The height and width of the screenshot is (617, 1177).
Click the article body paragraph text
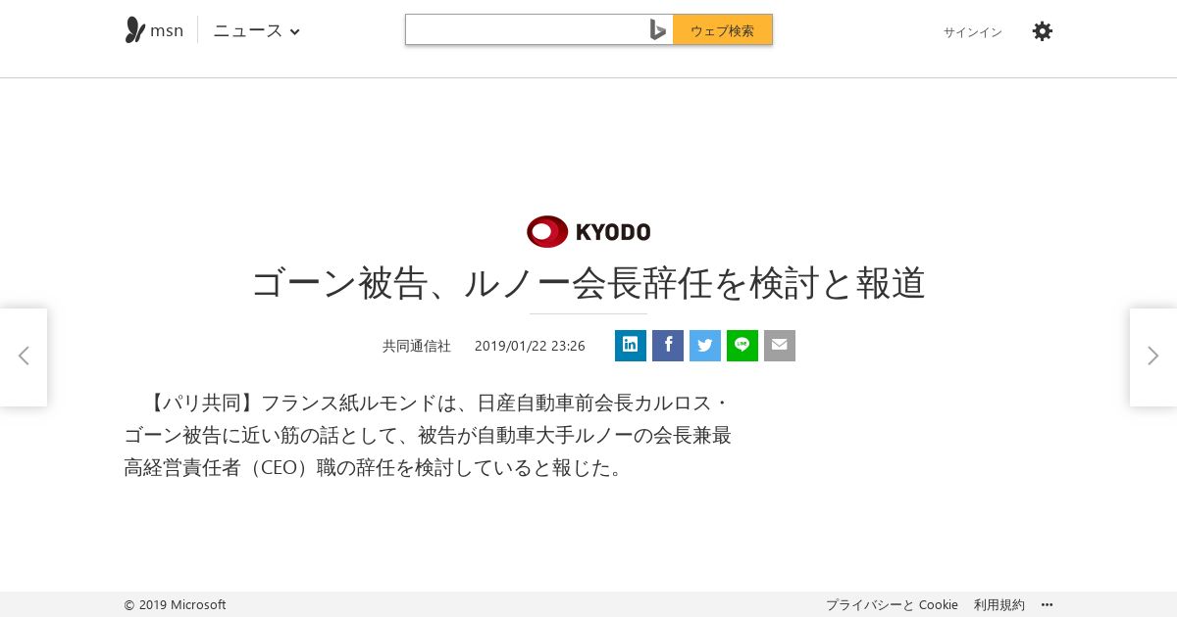pyautogui.click(x=428, y=435)
